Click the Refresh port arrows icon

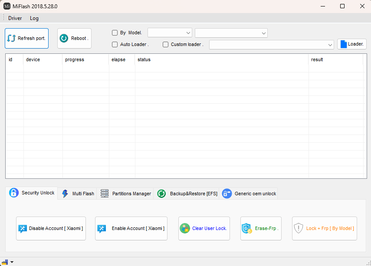coord(12,38)
